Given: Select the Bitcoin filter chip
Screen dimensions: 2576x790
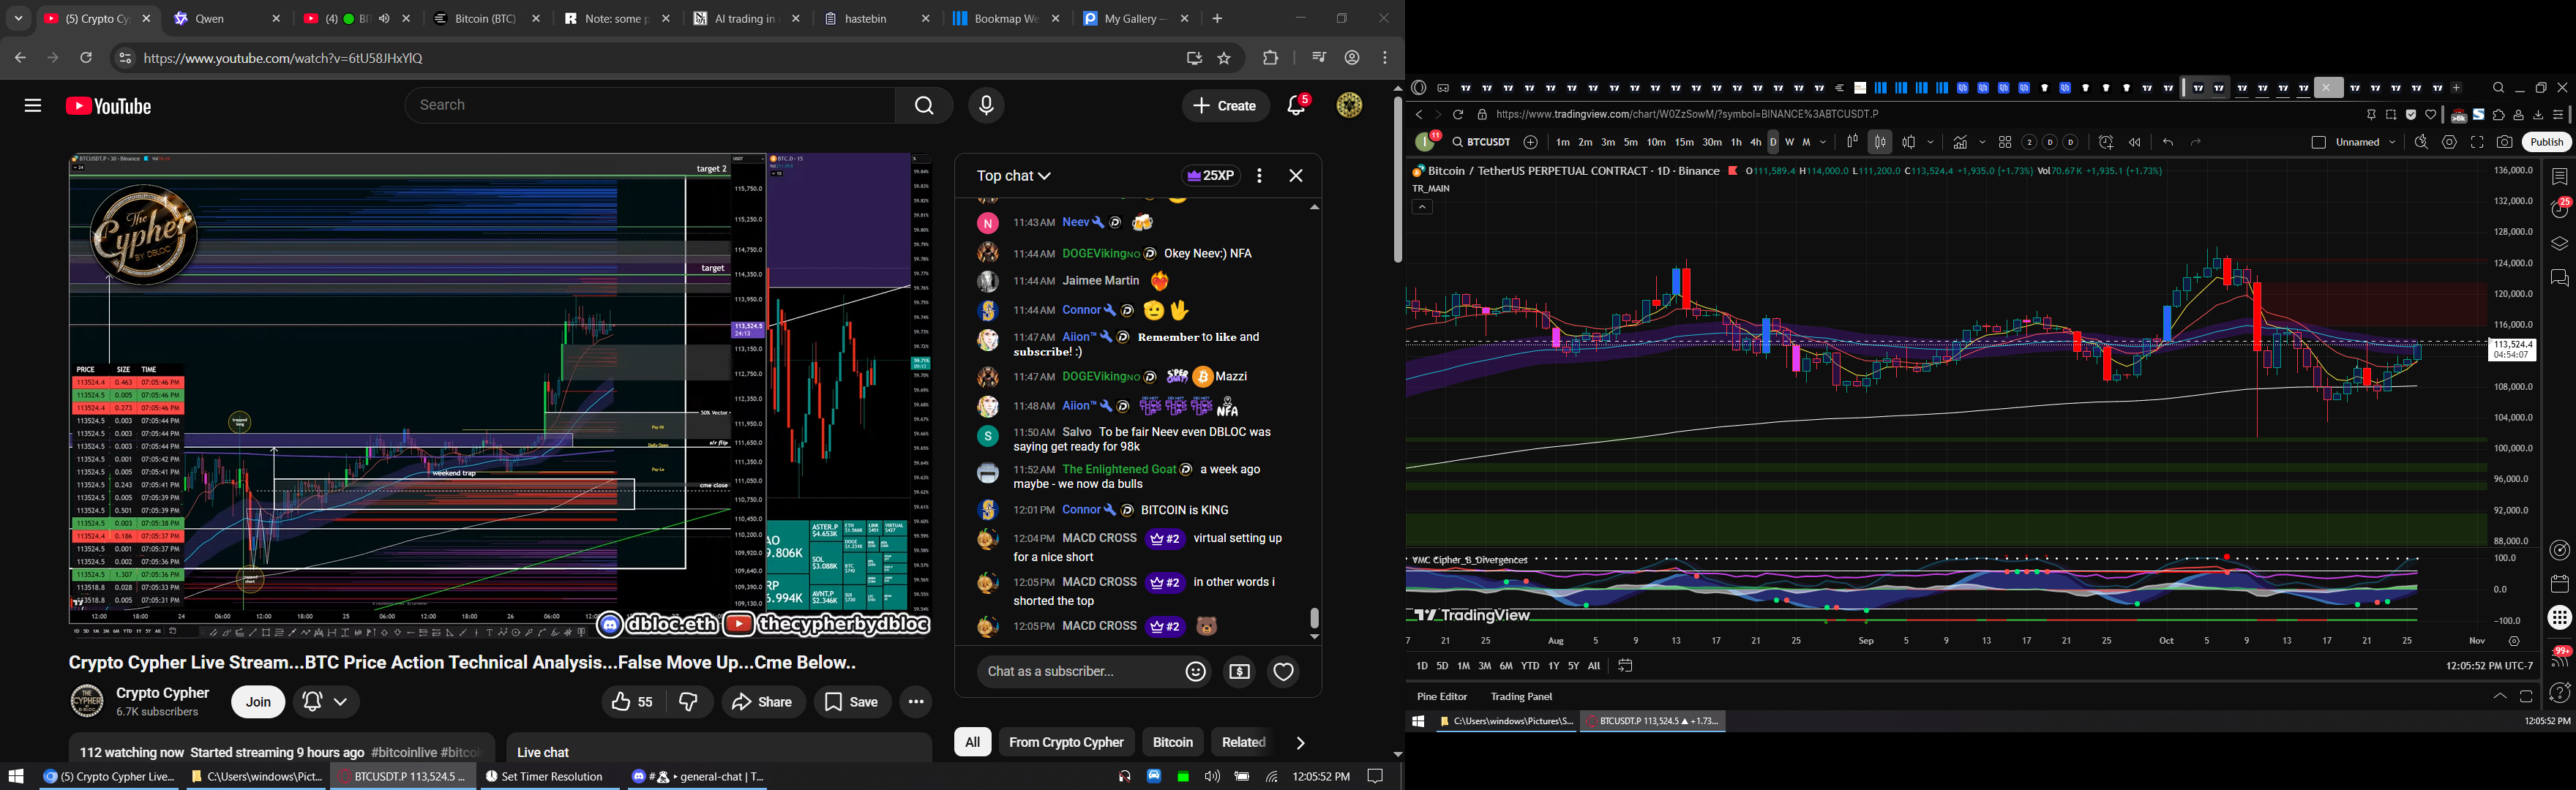Looking at the screenshot, I should pyautogui.click(x=1172, y=742).
